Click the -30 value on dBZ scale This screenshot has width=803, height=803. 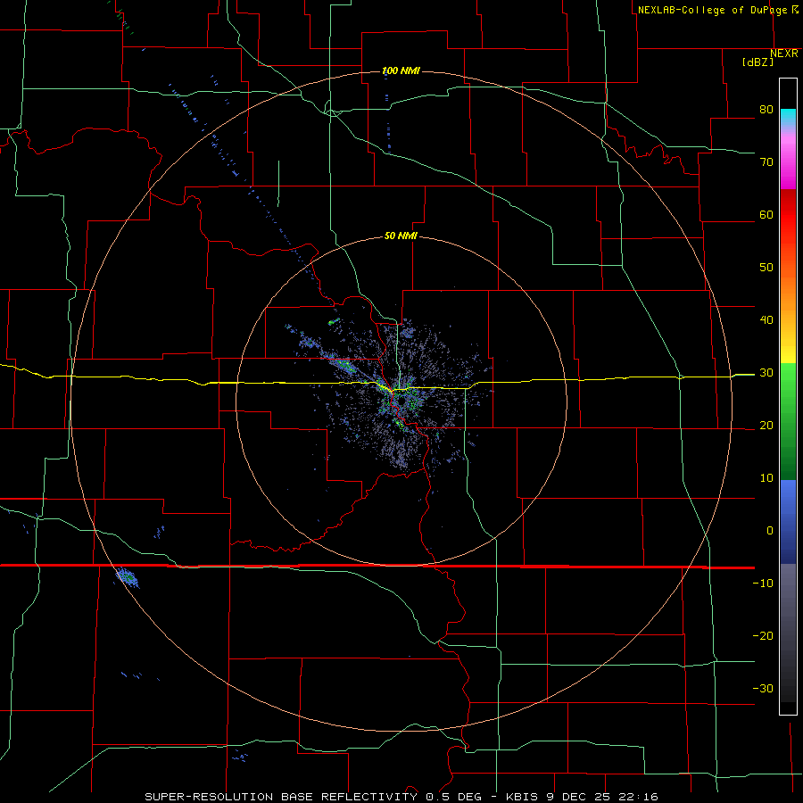click(x=763, y=688)
